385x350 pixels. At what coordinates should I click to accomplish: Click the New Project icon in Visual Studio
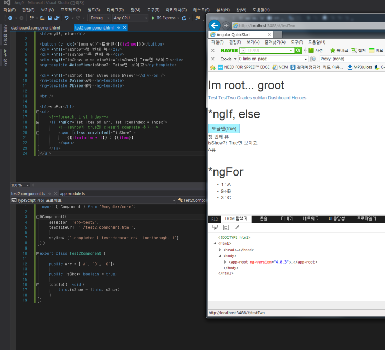(x=31, y=18)
